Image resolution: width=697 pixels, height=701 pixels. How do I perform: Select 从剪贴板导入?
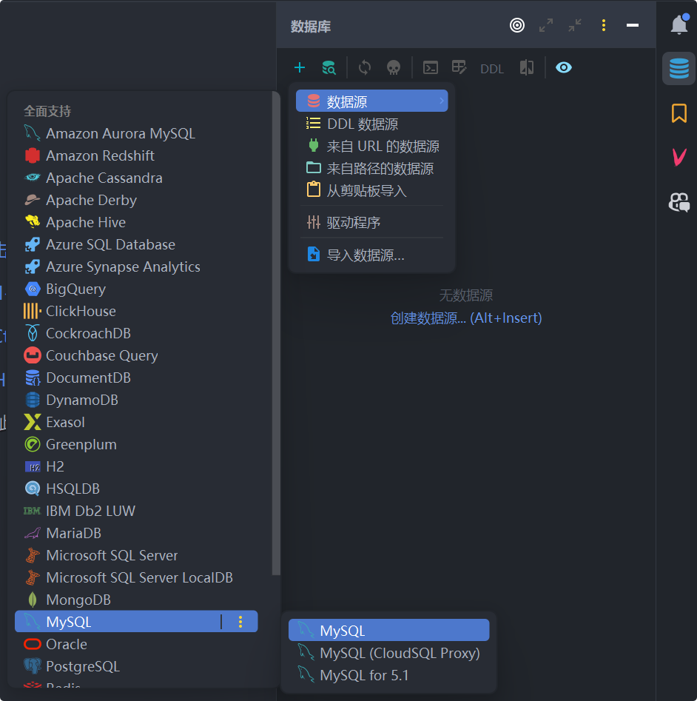(371, 191)
